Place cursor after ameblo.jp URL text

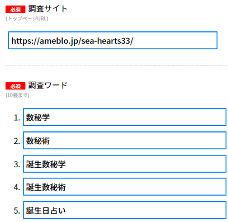[134, 41]
